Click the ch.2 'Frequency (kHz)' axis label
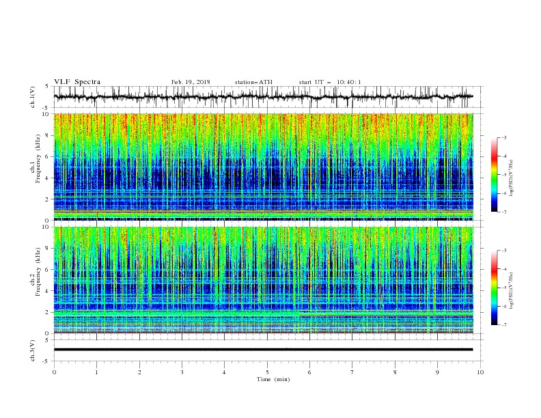Viewport: 541px width, 418px height. click(38, 272)
